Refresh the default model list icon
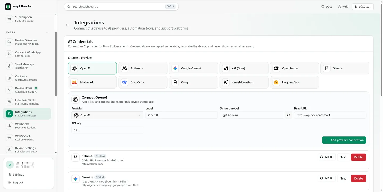The height and width of the screenshot is (192, 383). tap(288, 115)
